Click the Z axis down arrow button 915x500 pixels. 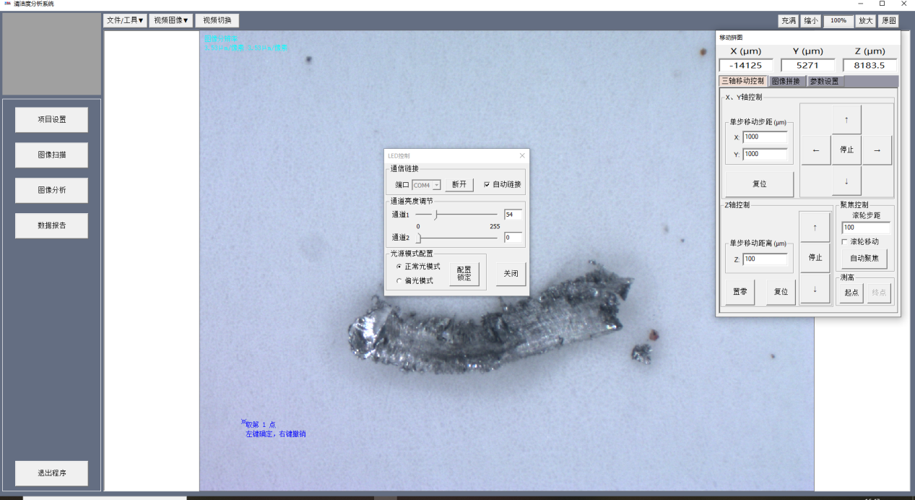click(x=815, y=289)
